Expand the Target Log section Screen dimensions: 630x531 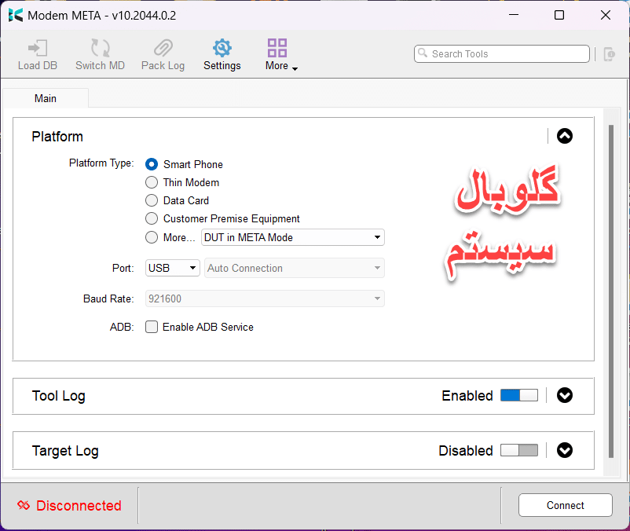coord(565,450)
